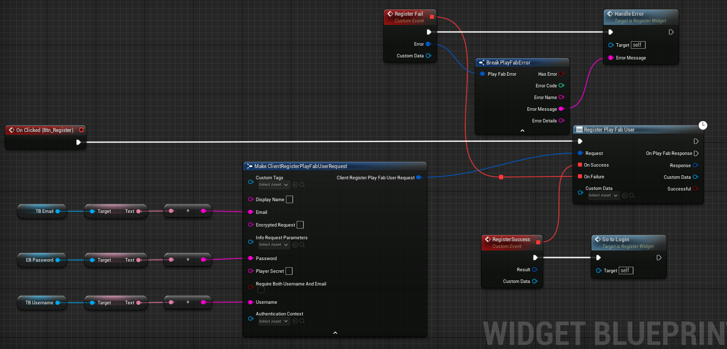Click Text output pin of TB Email's Target node
The width and height of the screenshot is (727, 349).
(139, 211)
